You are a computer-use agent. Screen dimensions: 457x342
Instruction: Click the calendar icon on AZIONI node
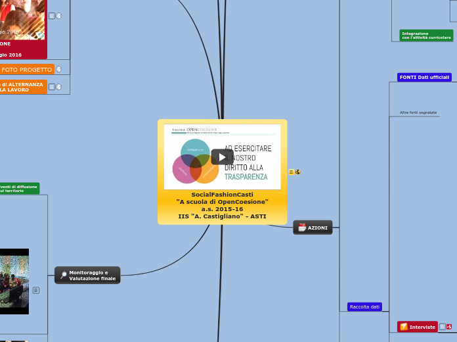[302, 228]
